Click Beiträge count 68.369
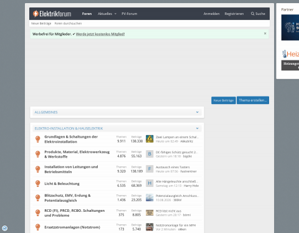Viewport: 299px width, 233px height. [x=136, y=186]
